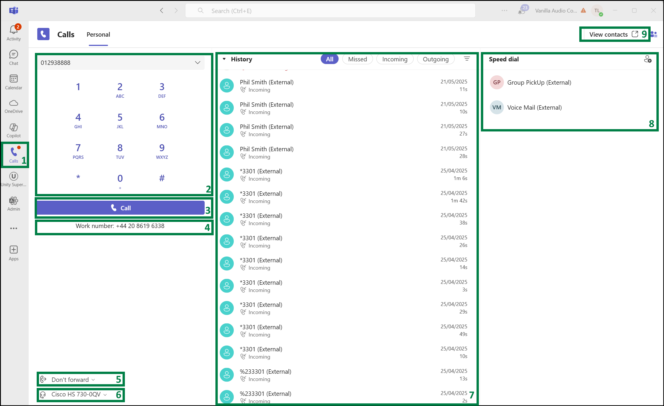Go back with the back arrow
This screenshot has width=664, height=406.
click(x=162, y=11)
